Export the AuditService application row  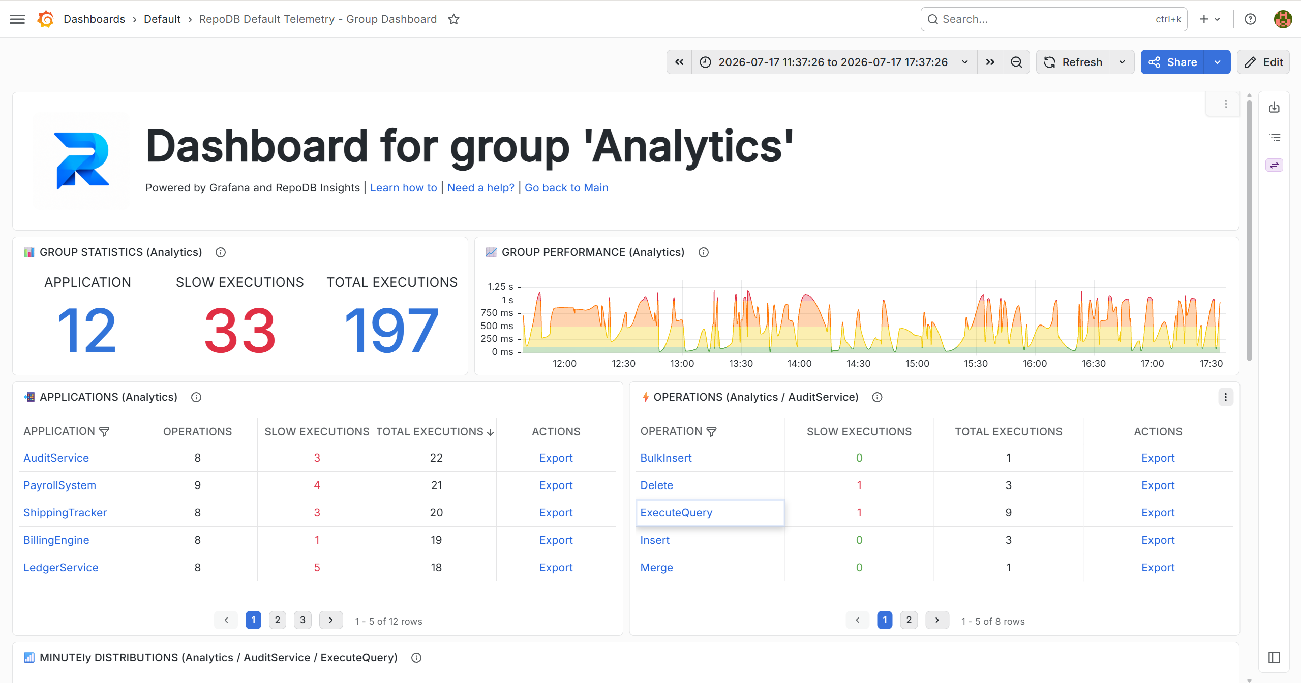click(x=556, y=458)
